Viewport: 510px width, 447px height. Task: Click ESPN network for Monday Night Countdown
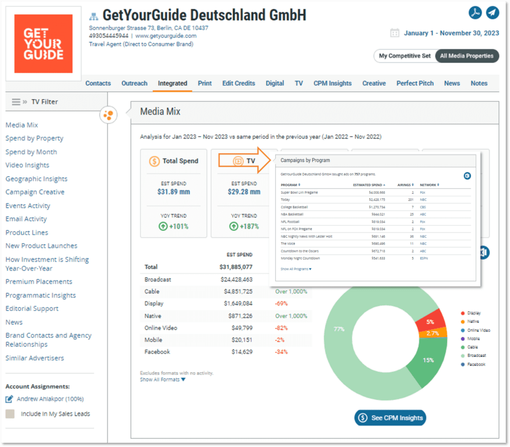click(424, 259)
